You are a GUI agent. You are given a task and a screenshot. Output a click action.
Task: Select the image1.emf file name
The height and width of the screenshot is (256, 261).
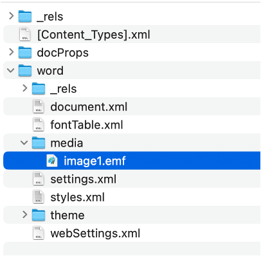tap(94, 161)
